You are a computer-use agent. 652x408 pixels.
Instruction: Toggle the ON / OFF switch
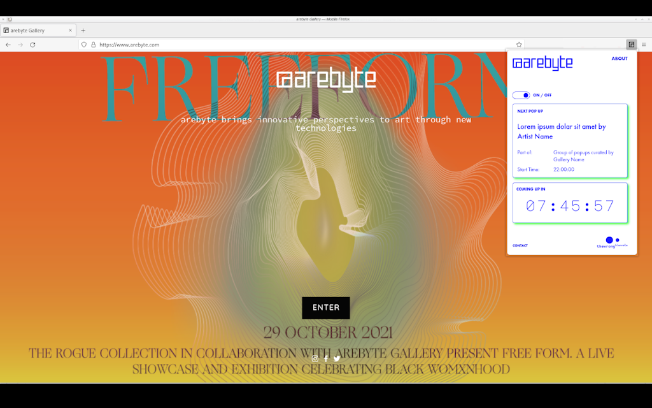[x=521, y=96]
